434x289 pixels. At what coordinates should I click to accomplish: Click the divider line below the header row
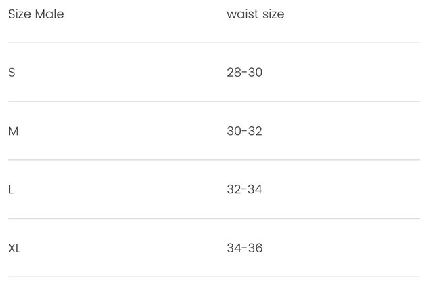[x=214, y=43]
